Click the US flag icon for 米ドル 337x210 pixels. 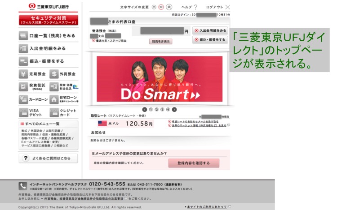[x=102, y=124]
